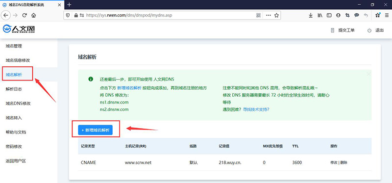Select the 域名DNS自助解析系统 tab
The image size is (392, 183).
coord(32,5)
